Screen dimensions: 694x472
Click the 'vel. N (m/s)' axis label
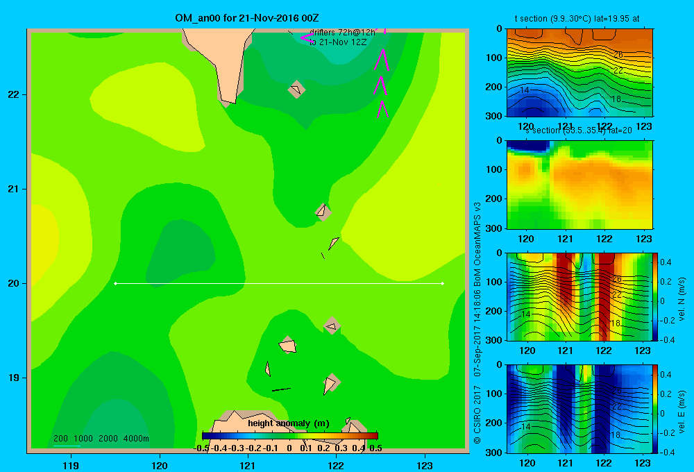pyautogui.click(x=682, y=299)
